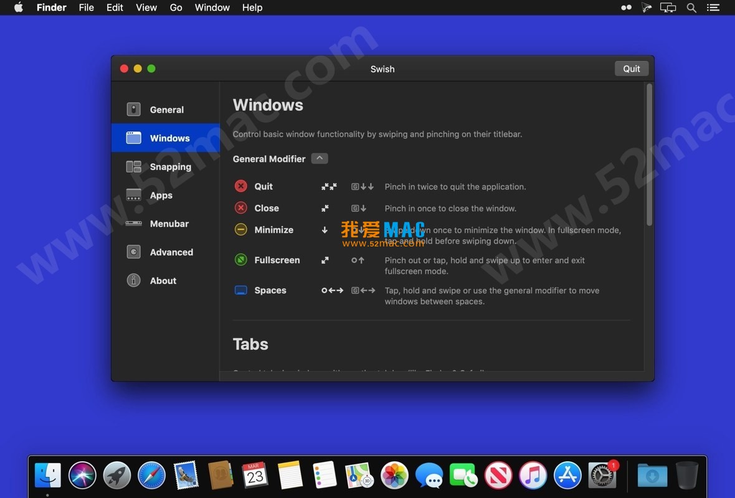This screenshot has height=498, width=735.
Task: Click the "Pinch in twice to quit the application." description
Action: point(455,187)
